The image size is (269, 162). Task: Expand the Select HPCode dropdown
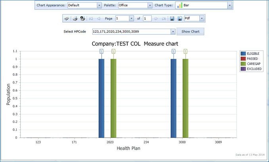tap(173, 32)
